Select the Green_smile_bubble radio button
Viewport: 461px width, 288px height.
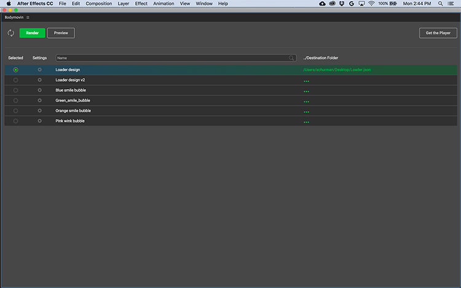(15, 101)
